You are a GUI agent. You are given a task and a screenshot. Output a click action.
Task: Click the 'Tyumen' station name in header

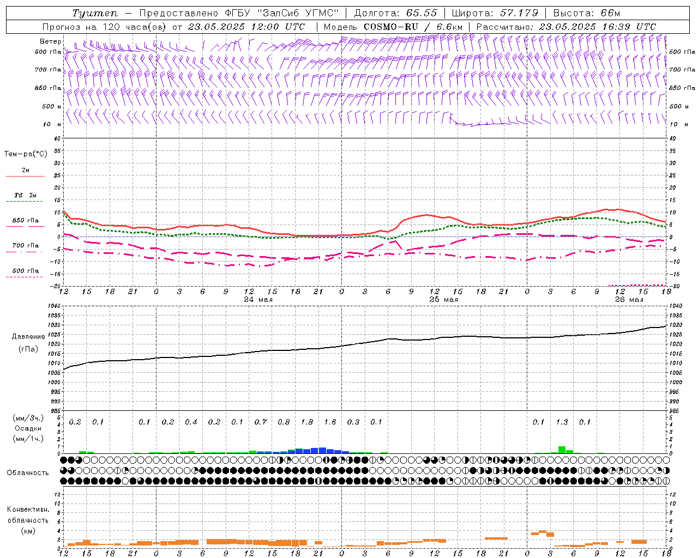[x=95, y=13]
